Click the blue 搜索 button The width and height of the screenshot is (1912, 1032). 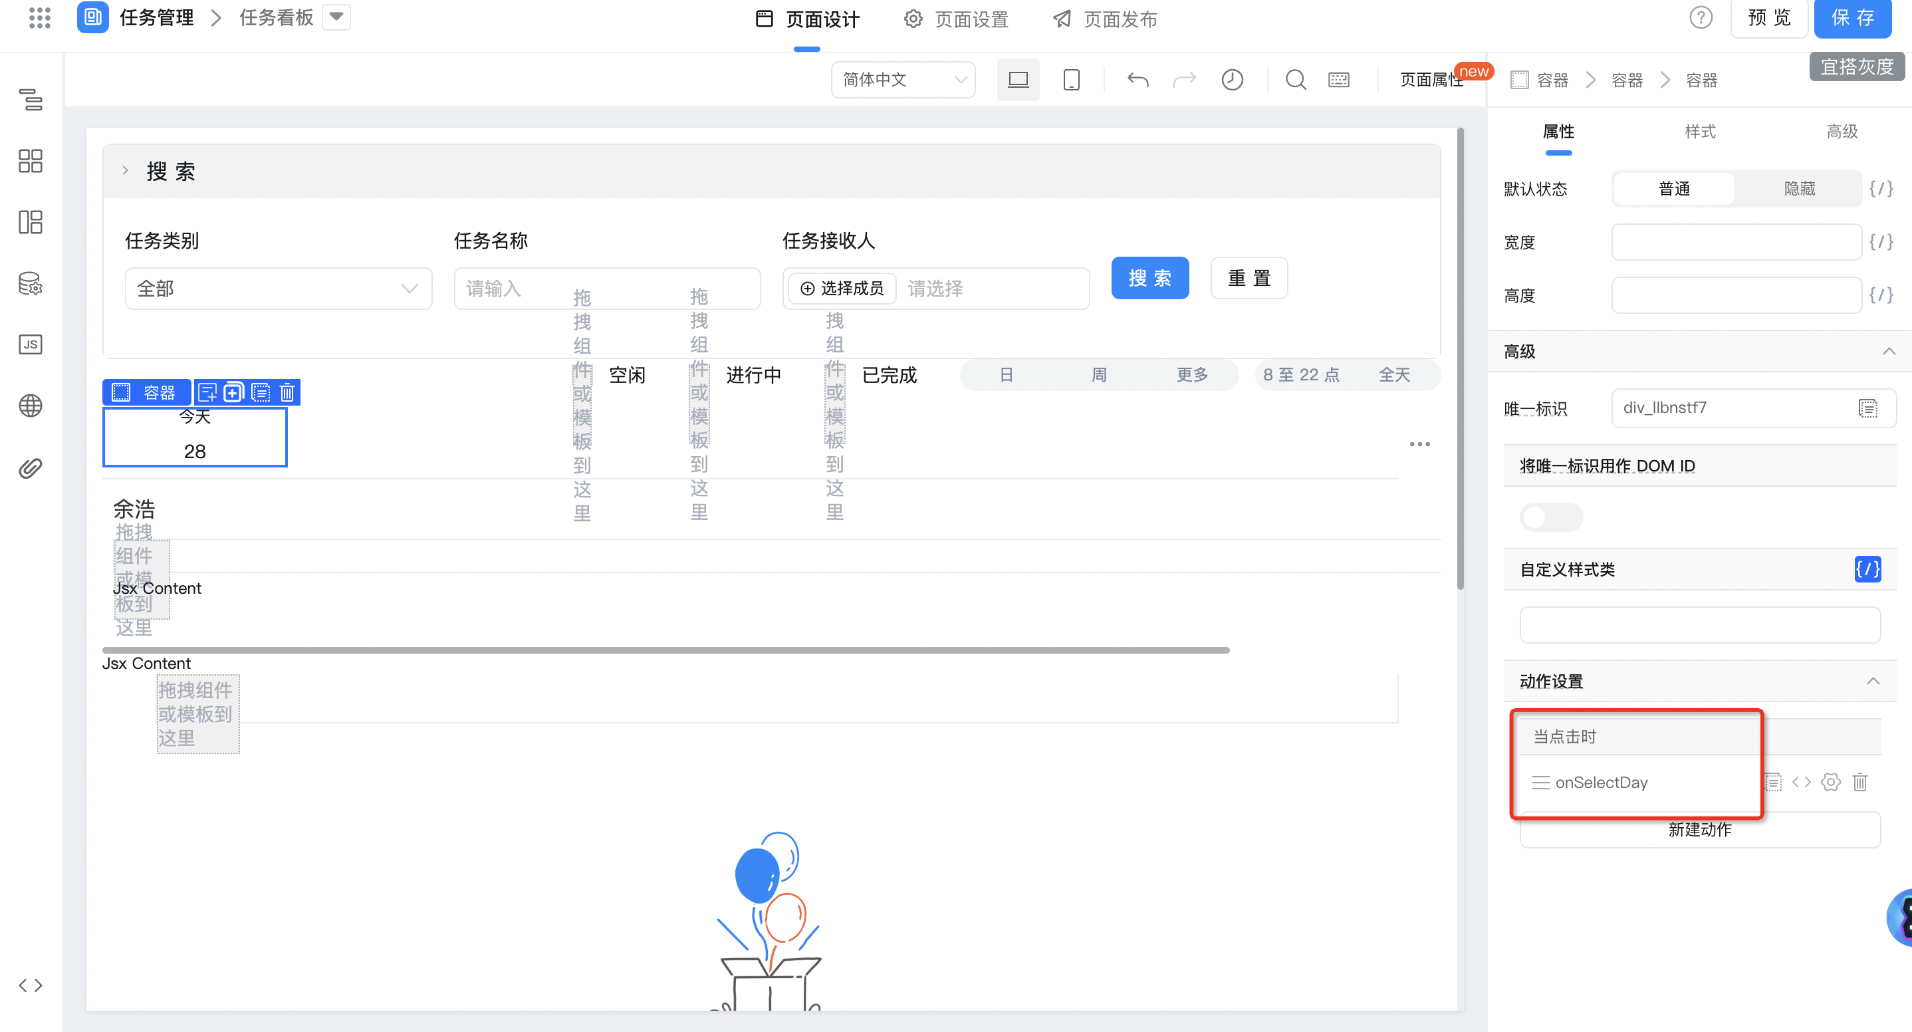pyautogui.click(x=1149, y=279)
